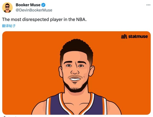Open the three-dot more options menu
The image size is (153, 117).
click(148, 5)
